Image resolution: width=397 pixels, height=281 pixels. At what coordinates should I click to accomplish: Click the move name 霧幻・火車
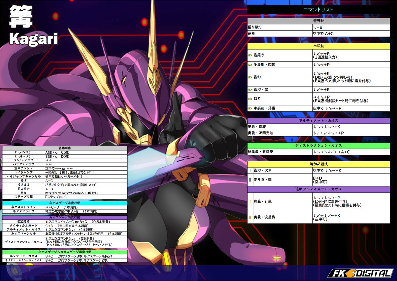(263, 171)
